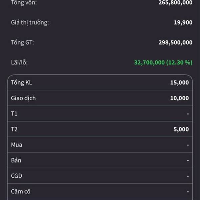Select total value 298,500,000
This screenshot has width=200, height=200.
point(175,42)
